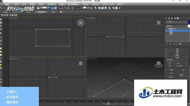Click the 笔刷设置 panel button
This screenshot has width=190, height=106.
pyautogui.click(x=13, y=15)
